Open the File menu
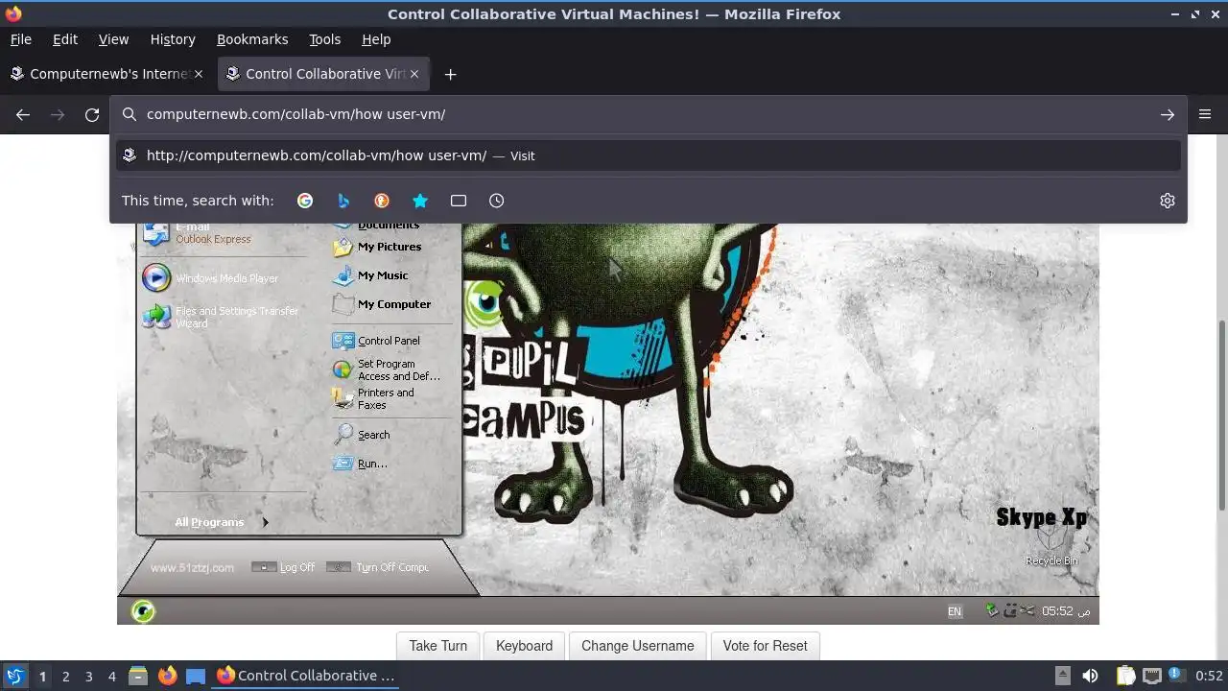Viewport: 1228px width, 691px height. point(20,39)
